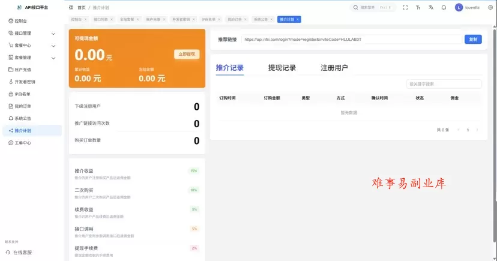Go to the previous page arrow
The height and width of the screenshot is (261, 497).
point(458,130)
